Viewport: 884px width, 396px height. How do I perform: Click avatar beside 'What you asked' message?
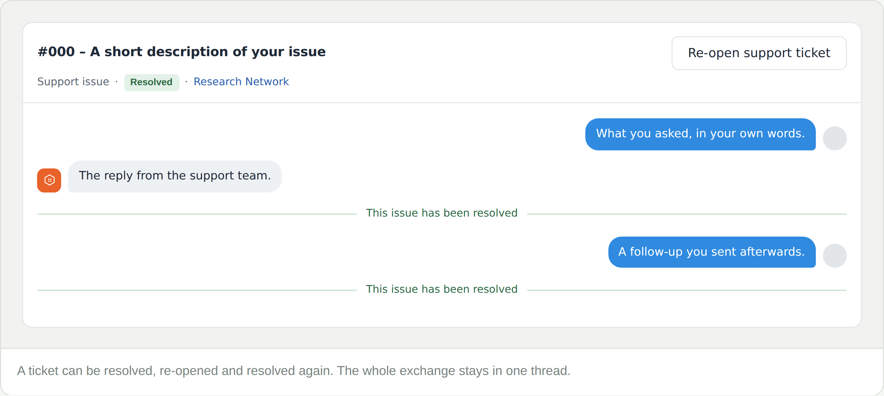coord(835,138)
